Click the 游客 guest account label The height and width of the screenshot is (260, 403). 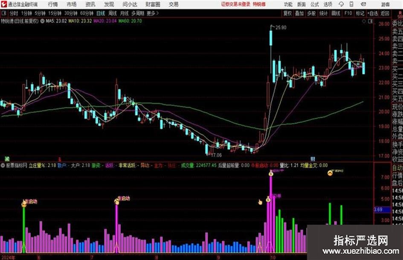point(385,4)
